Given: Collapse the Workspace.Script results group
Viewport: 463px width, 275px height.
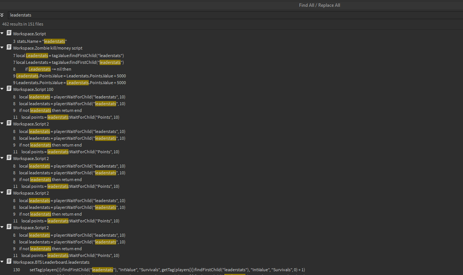Looking at the screenshot, I should point(3,33).
